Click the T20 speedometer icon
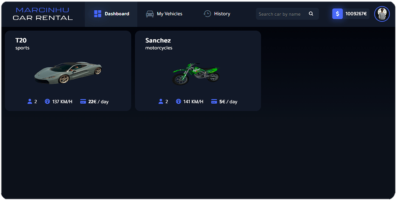Image resolution: width=396 pixels, height=200 pixels. tap(47, 102)
